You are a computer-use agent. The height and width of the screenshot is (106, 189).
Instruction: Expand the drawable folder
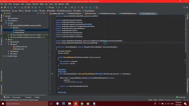tap(9, 42)
